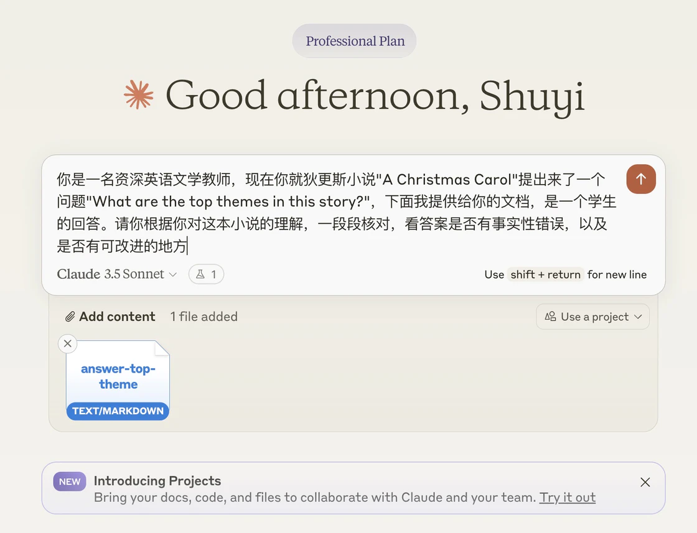Click the Professional Plan badge
Screen dimensions: 697x533
354,41
